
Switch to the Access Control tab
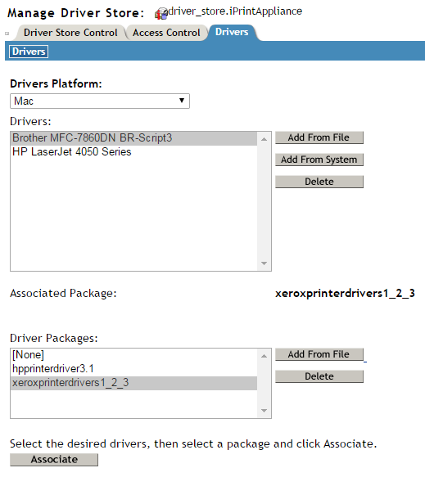pos(166,32)
